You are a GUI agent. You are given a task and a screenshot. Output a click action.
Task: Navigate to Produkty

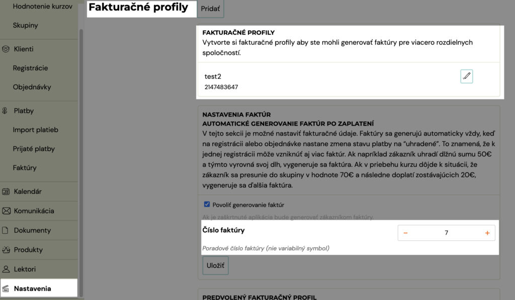[28, 249]
